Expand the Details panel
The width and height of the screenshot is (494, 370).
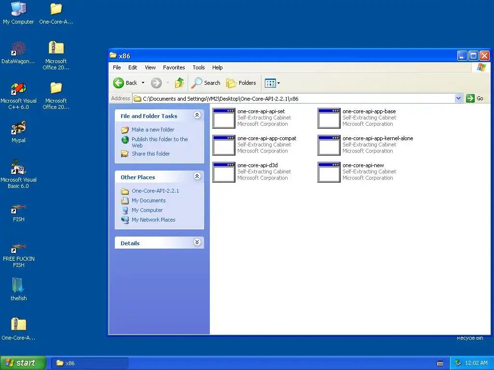tap(197, 242)
